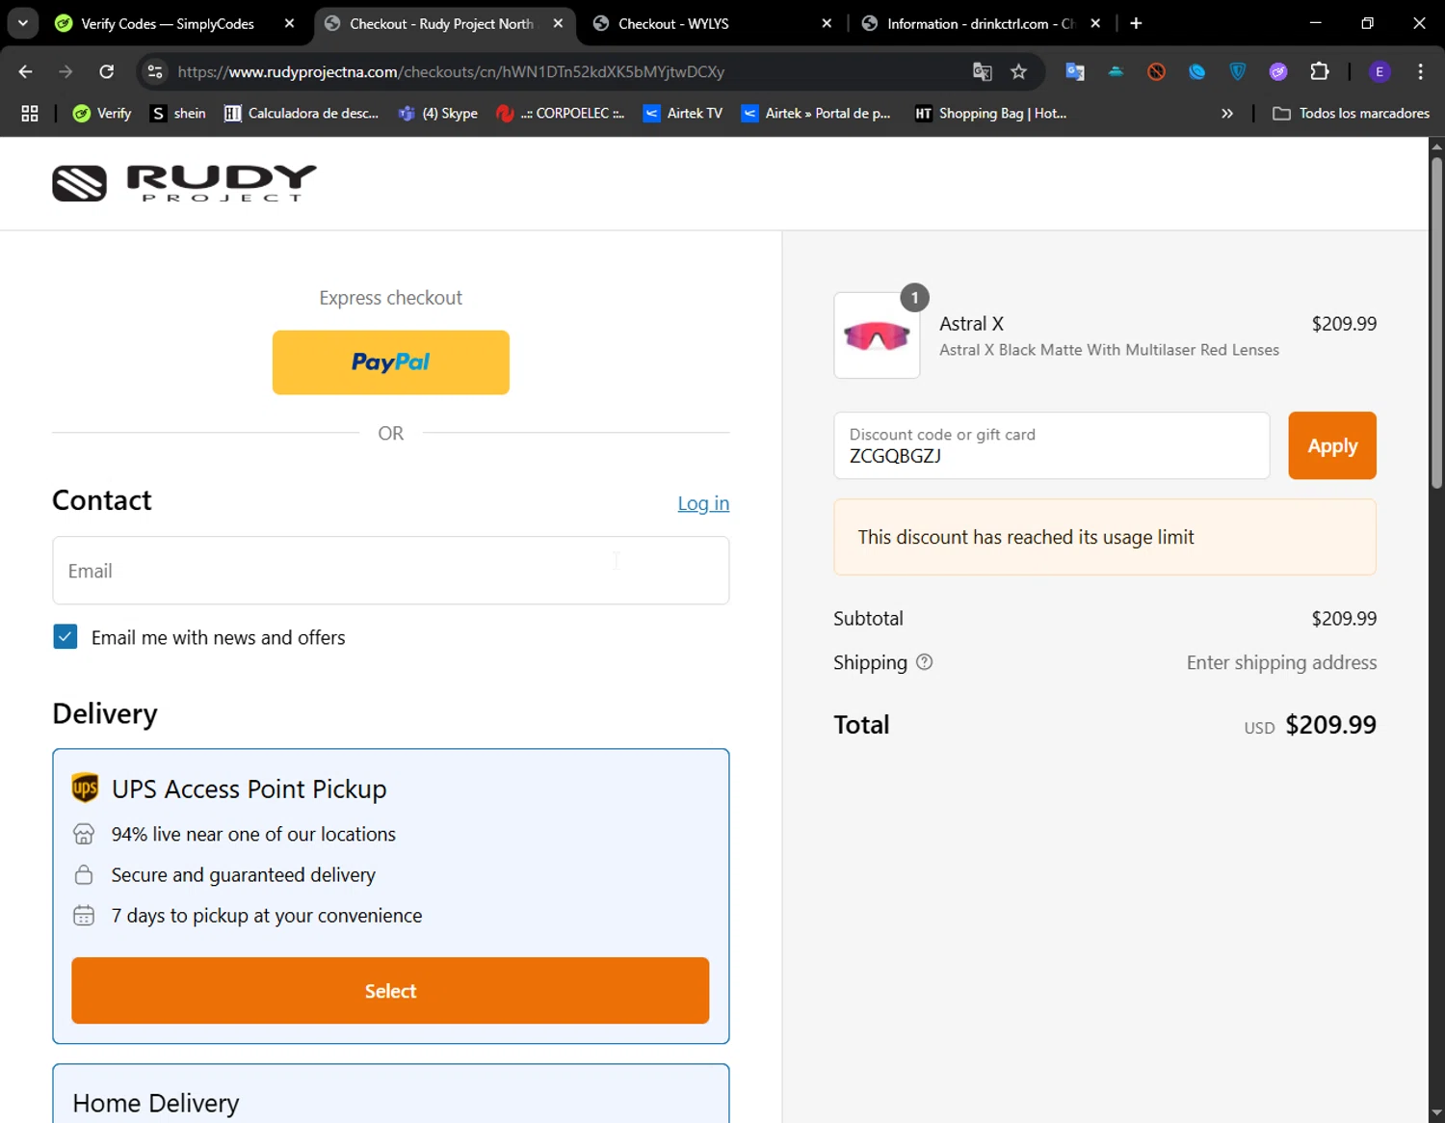
Task: Switch to Verify Codes SimplyCodes tab
Action: pyautogui.click(x=168, y=23)
